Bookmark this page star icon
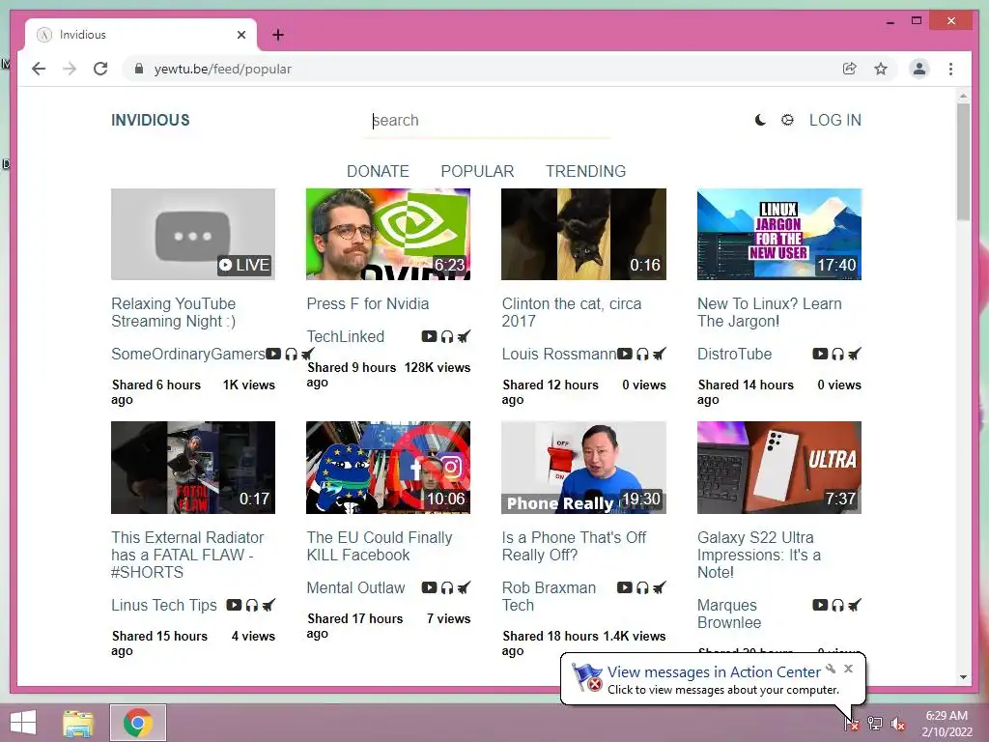Image resolution: width=989 pixels, height=742 pixels. [x=881, y=69]
